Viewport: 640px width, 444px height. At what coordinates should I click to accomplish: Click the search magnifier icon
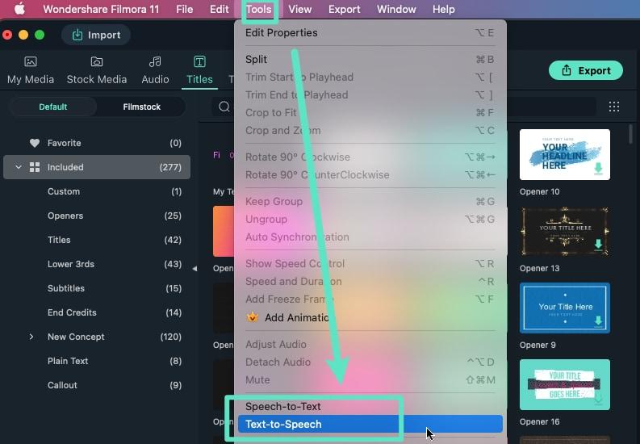tap(224, 107)
